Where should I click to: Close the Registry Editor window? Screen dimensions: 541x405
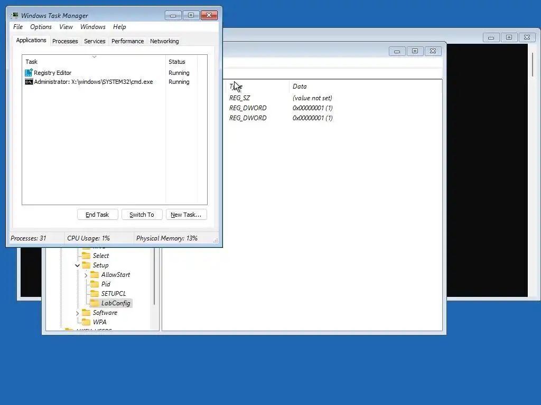pos(433,51)
